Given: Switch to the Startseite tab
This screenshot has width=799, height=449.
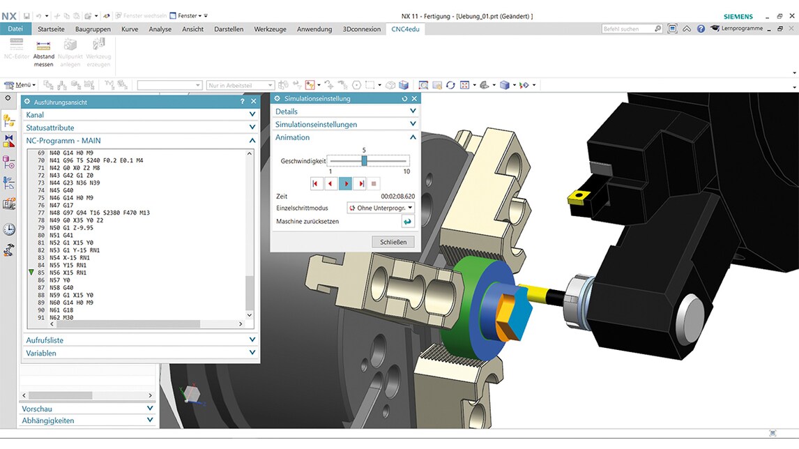Looking at the screenshot, I should [x=51, y=29].
